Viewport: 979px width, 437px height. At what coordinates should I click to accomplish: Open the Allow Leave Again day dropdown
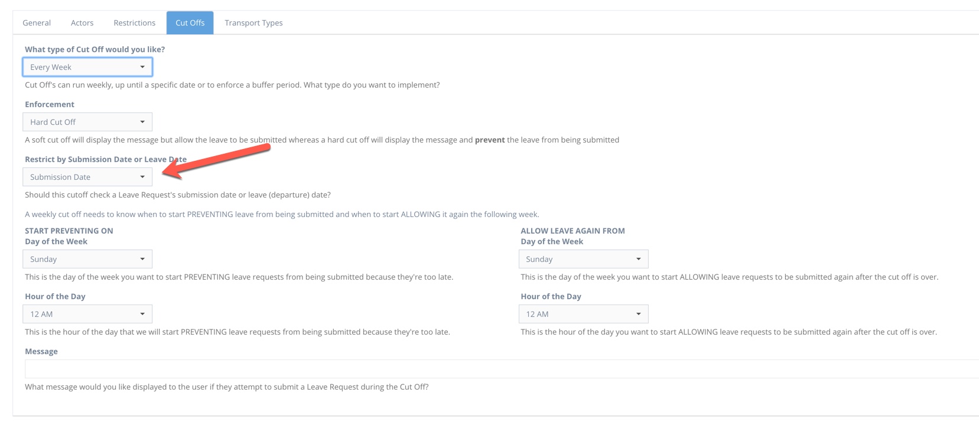coord(584,259)
